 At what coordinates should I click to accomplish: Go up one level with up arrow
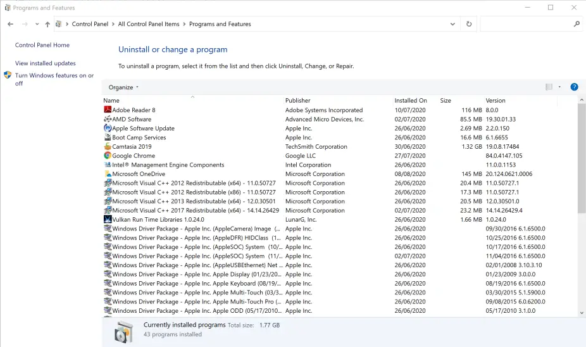[47, 24]
